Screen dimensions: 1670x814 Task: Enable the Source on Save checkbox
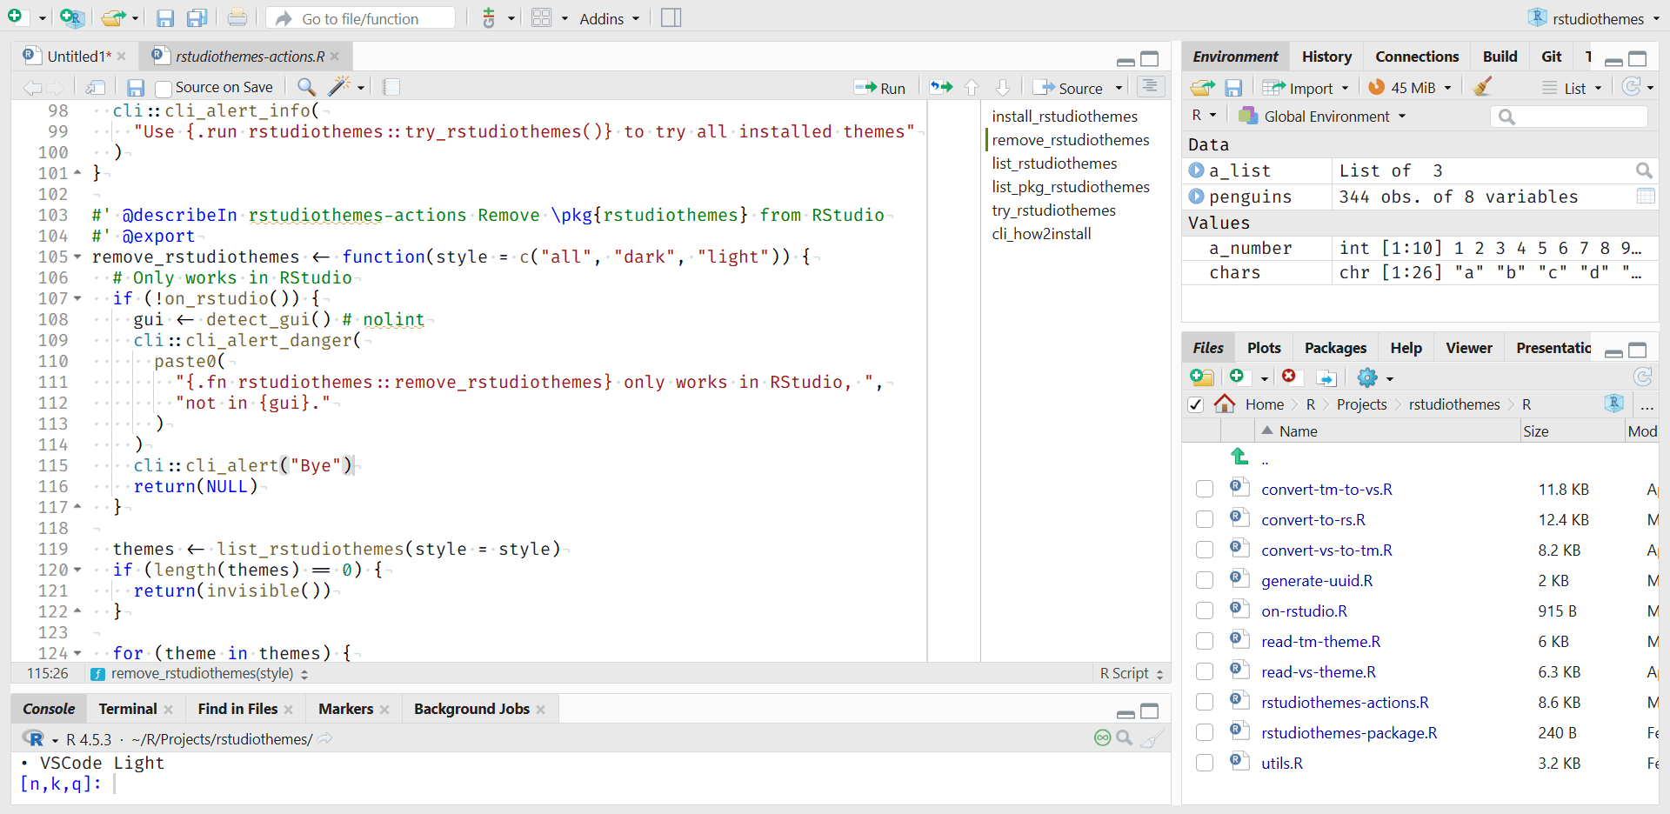click(x=164, y=89)
